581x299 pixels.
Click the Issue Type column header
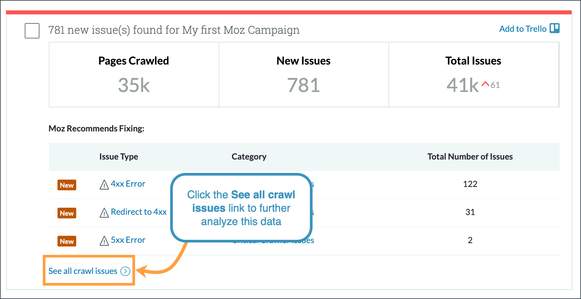[118, 157]
